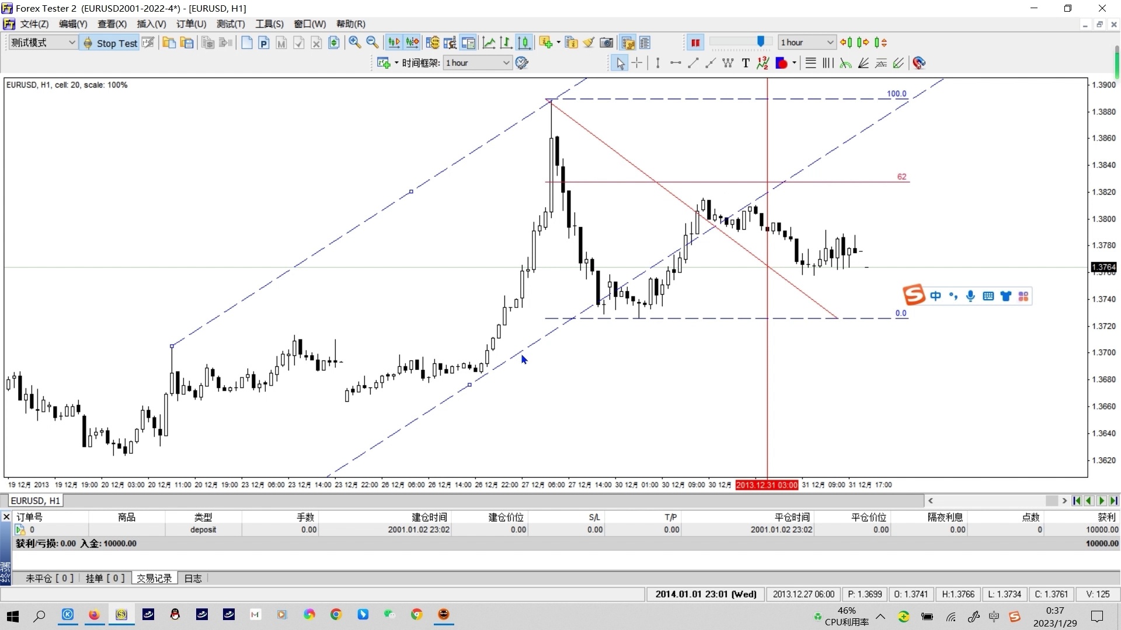Switch to 未平仓 [ 0 ] tab
Screen dimensions: 1121x630
50,578
